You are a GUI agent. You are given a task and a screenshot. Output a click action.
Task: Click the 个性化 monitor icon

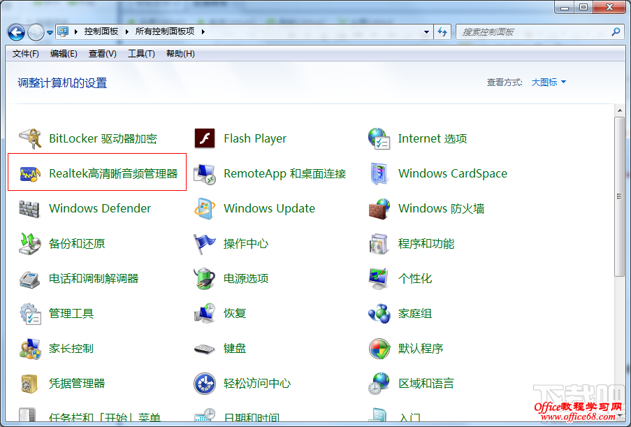(x=379, y=279)
